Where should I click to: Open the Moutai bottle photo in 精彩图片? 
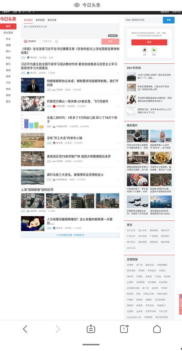coord(138,180)
